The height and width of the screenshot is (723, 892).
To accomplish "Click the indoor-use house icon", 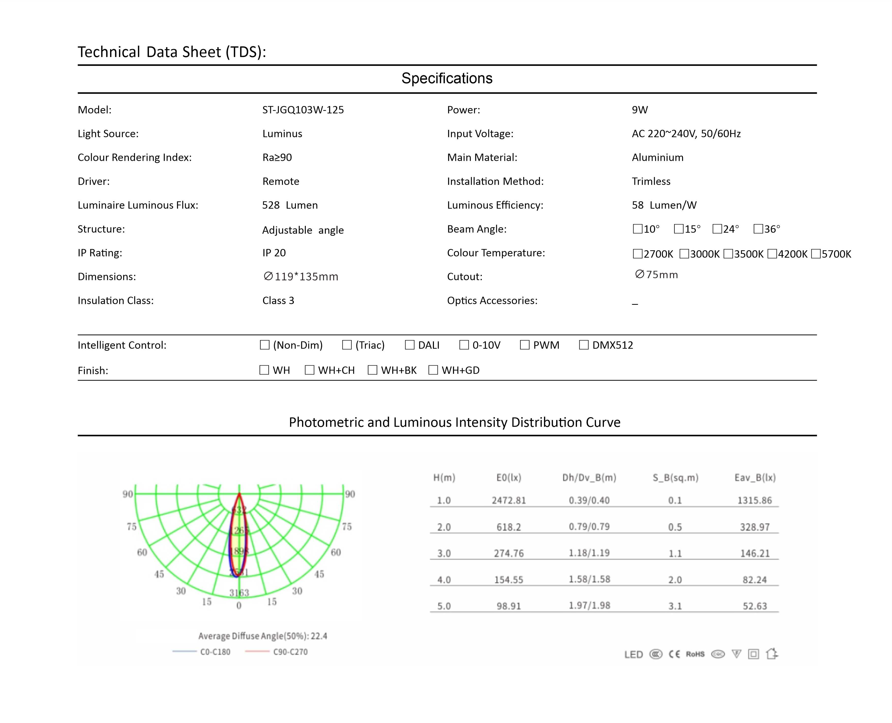I will pyautogui.click(x=772, y=654).
